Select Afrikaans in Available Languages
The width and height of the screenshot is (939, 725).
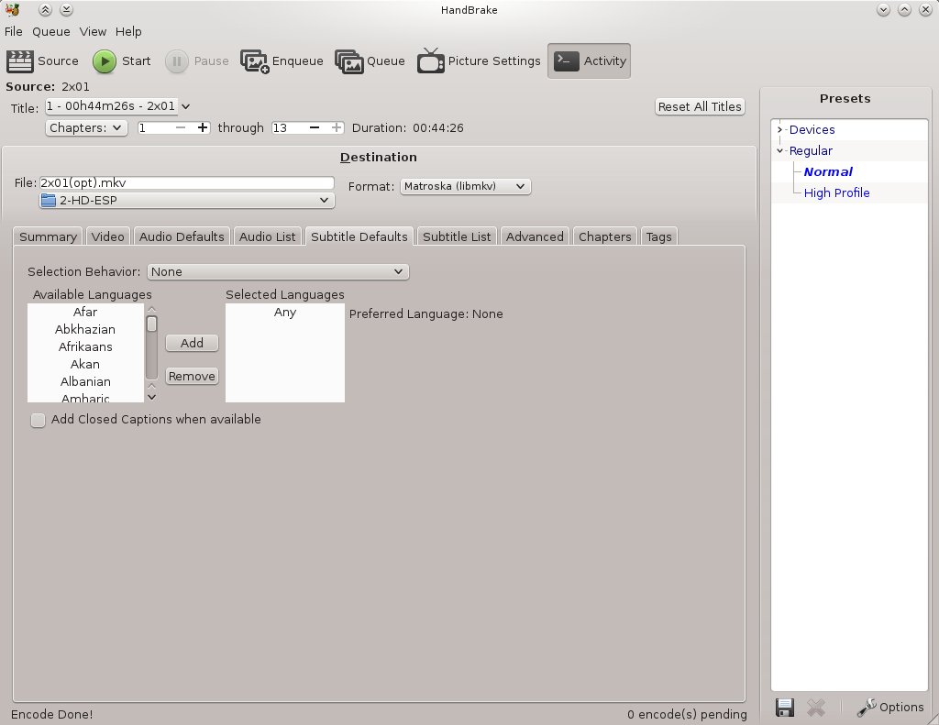coord(85,346)
